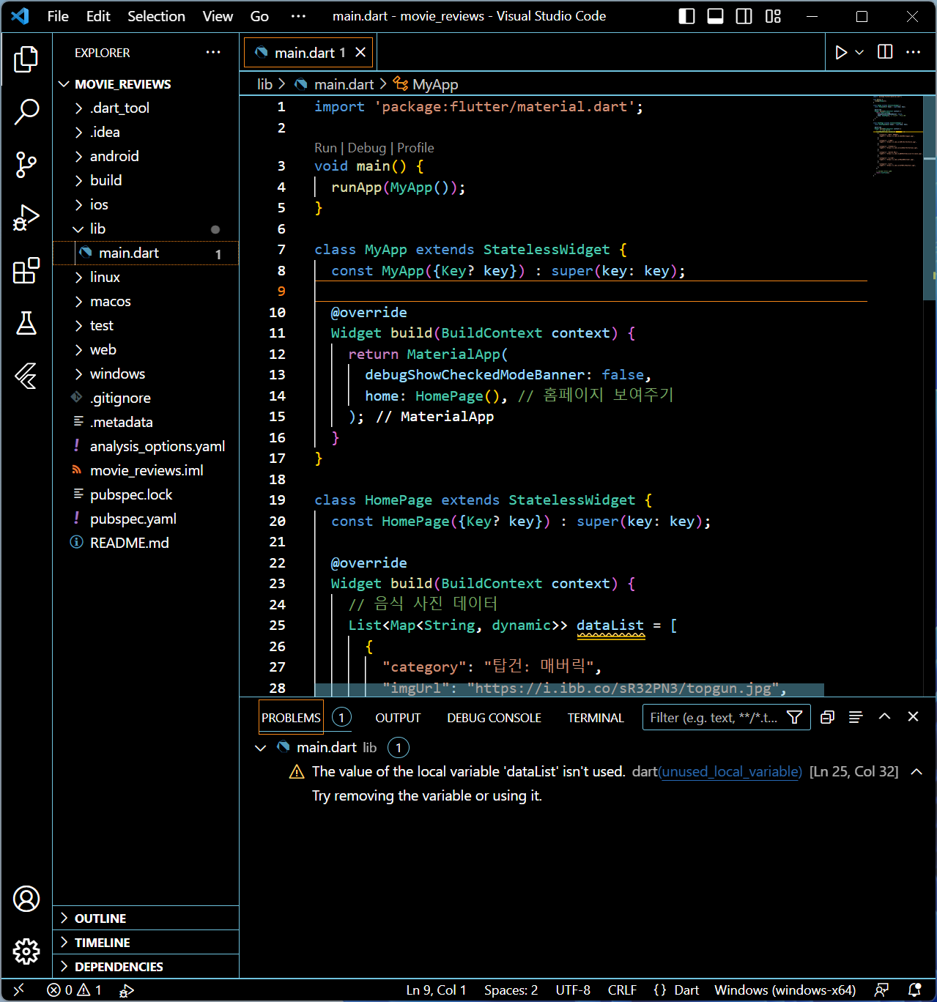Open the Accounts icon in activity bar
The height and width of the screenshot is (1002, 937).
tap(26, 899)
